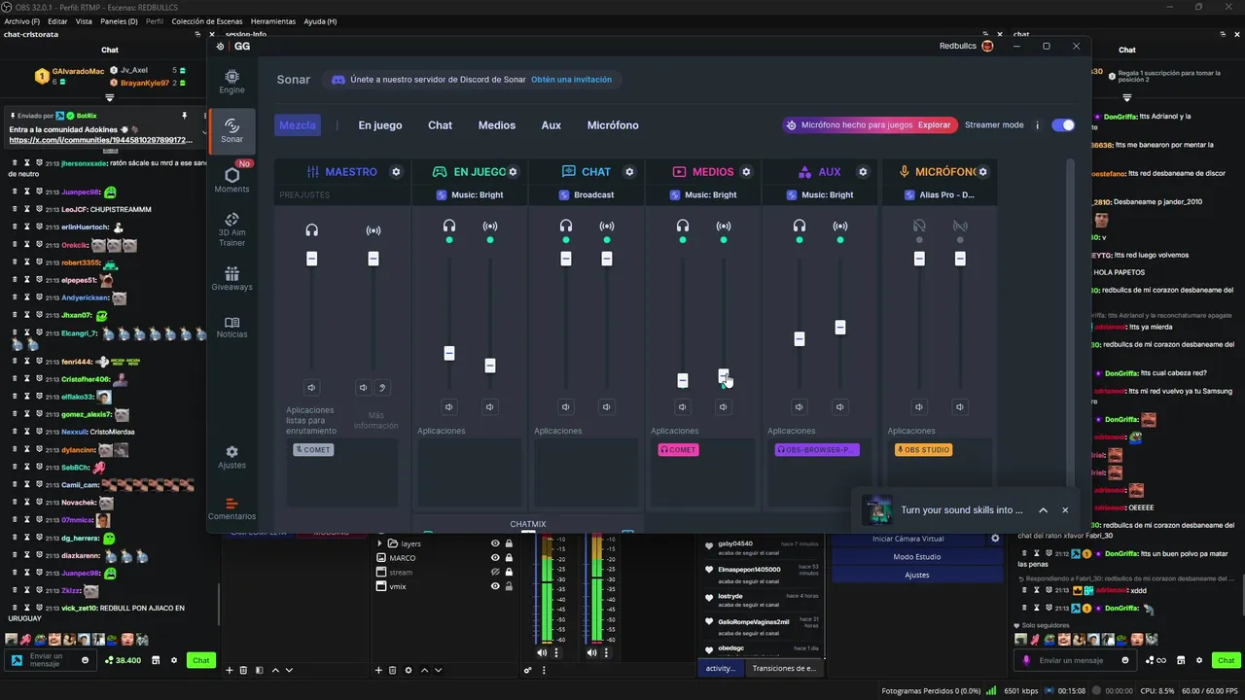Viewport: 1245px width, 700px height.
Task: Open CHAT preset dropdown Broadcast
Action: 587,194
